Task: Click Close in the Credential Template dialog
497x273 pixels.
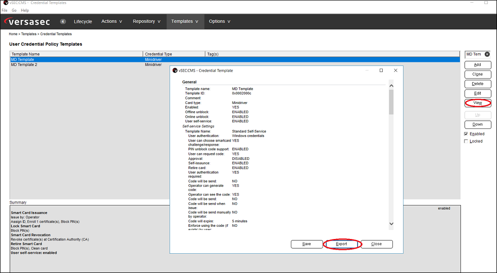Action: coord(377,244)
